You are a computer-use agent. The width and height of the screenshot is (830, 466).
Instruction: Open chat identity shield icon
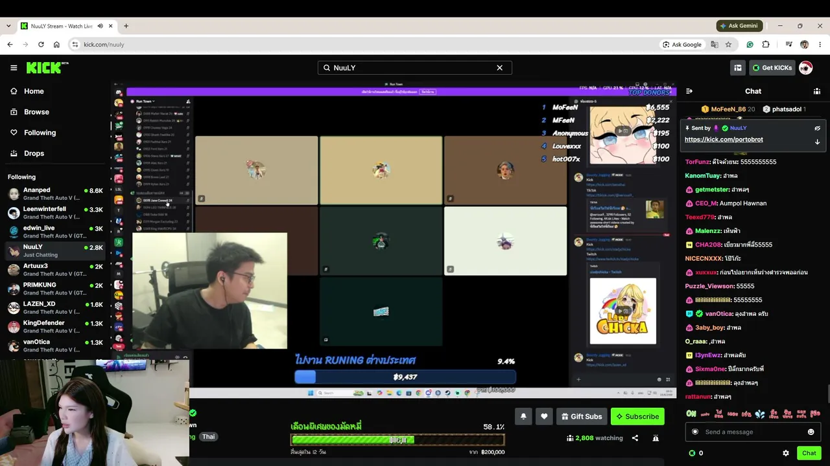click(695, 432)
